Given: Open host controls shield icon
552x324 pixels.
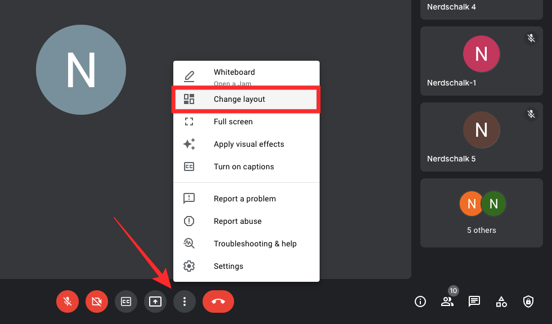Looking at the screenshot, I should pos(528,301).
